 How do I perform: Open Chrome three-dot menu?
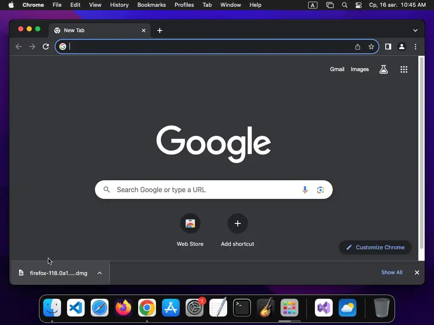click(x=415, y=47)
